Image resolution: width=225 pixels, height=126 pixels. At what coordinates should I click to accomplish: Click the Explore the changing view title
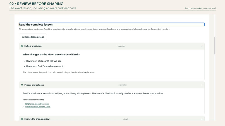tap(37, 119)
